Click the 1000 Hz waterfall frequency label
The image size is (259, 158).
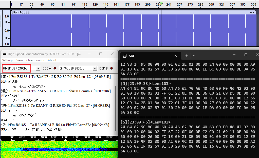(x=11, y=137)
